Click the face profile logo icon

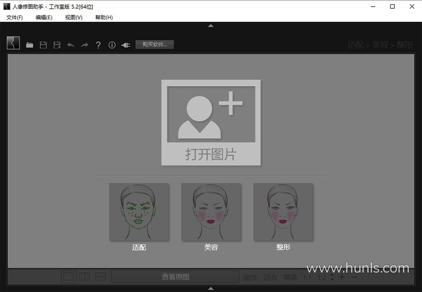pos(13,43)
